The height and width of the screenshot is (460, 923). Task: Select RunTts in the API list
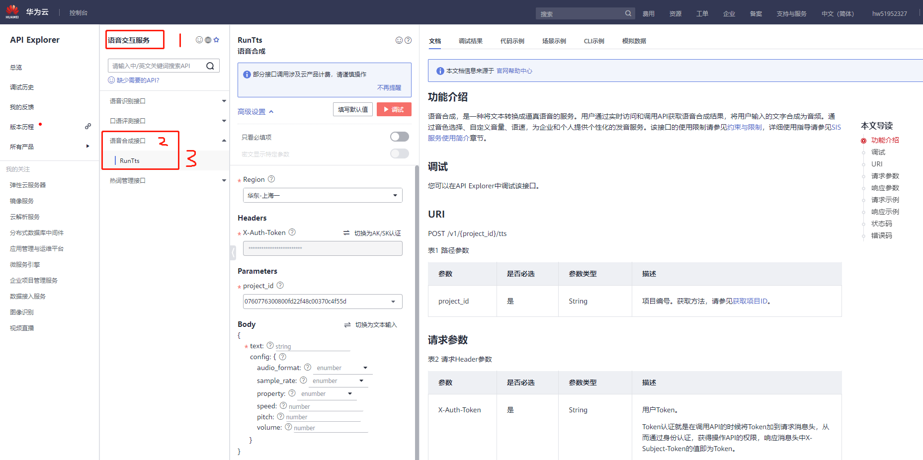pos(130,161)
